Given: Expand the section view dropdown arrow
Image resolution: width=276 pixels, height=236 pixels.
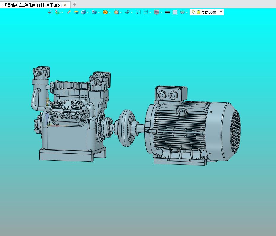Looking at the screenshot, I should [150, 12].
